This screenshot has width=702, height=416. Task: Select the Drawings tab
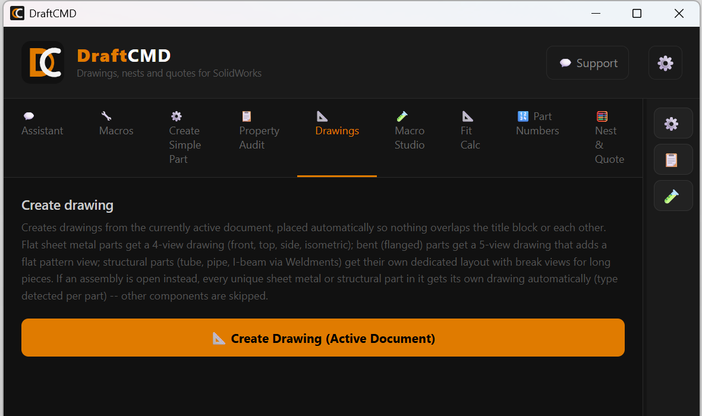click(x=337, y=137)
